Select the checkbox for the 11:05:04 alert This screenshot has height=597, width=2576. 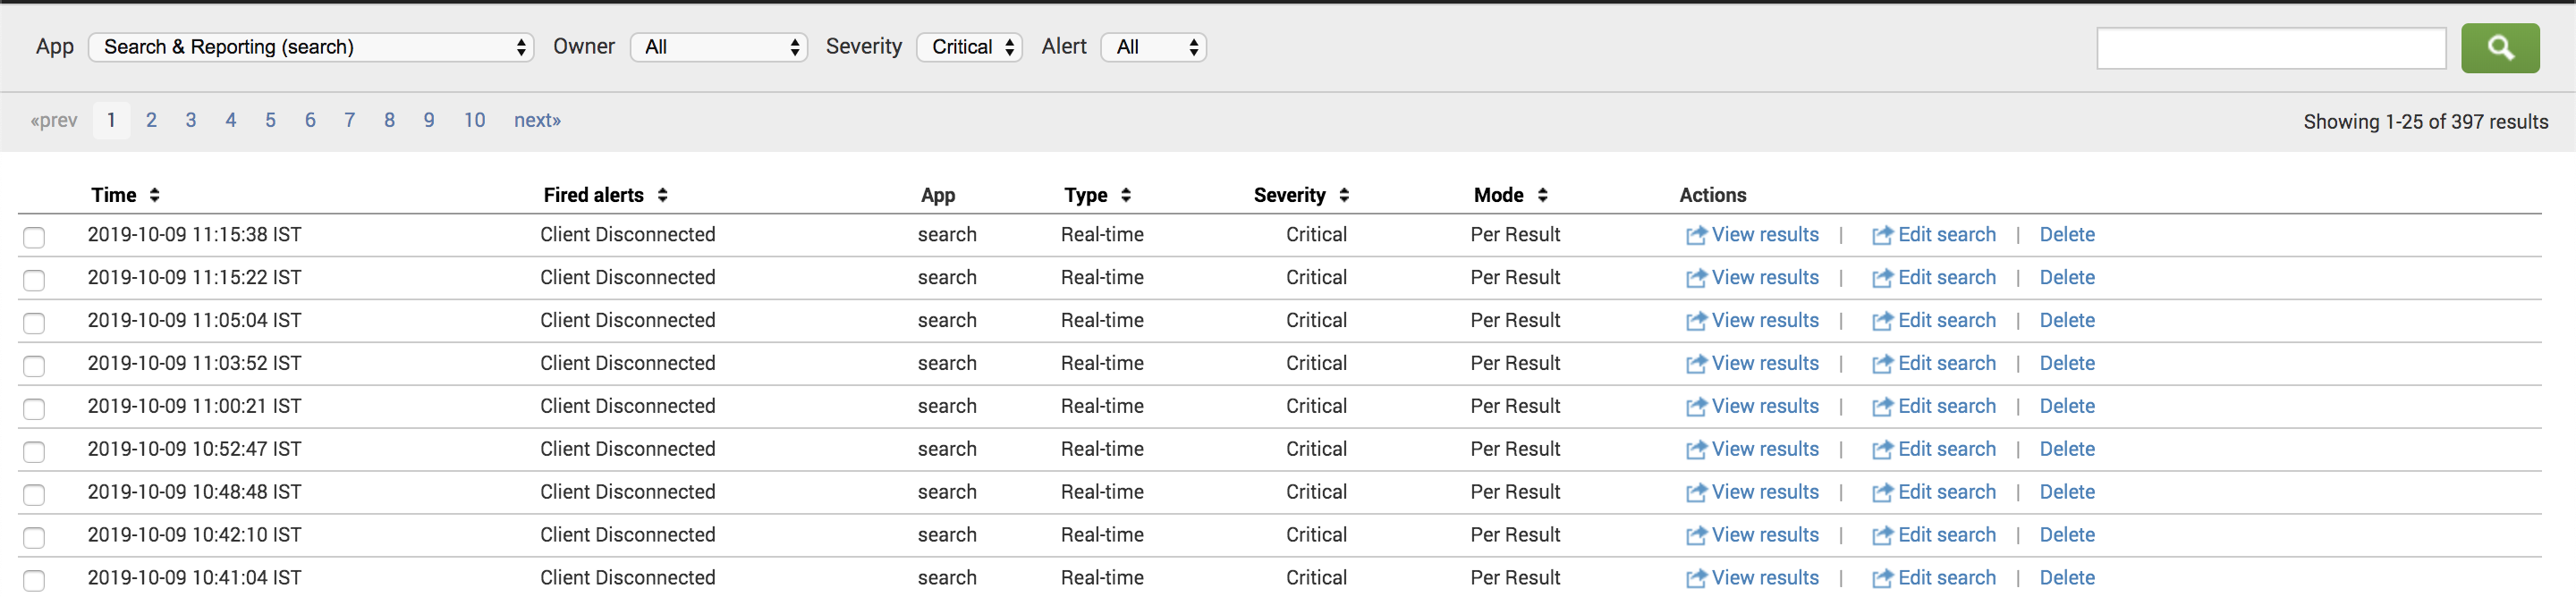(x=35, y=323)
